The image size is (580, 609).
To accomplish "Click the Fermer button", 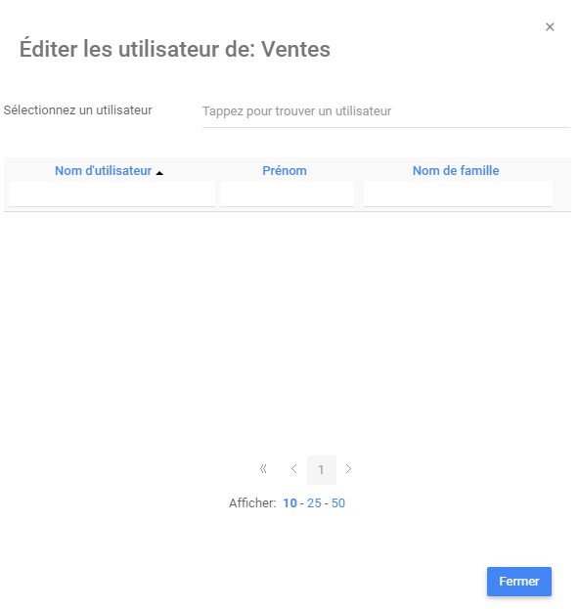I will coord(519,581).
